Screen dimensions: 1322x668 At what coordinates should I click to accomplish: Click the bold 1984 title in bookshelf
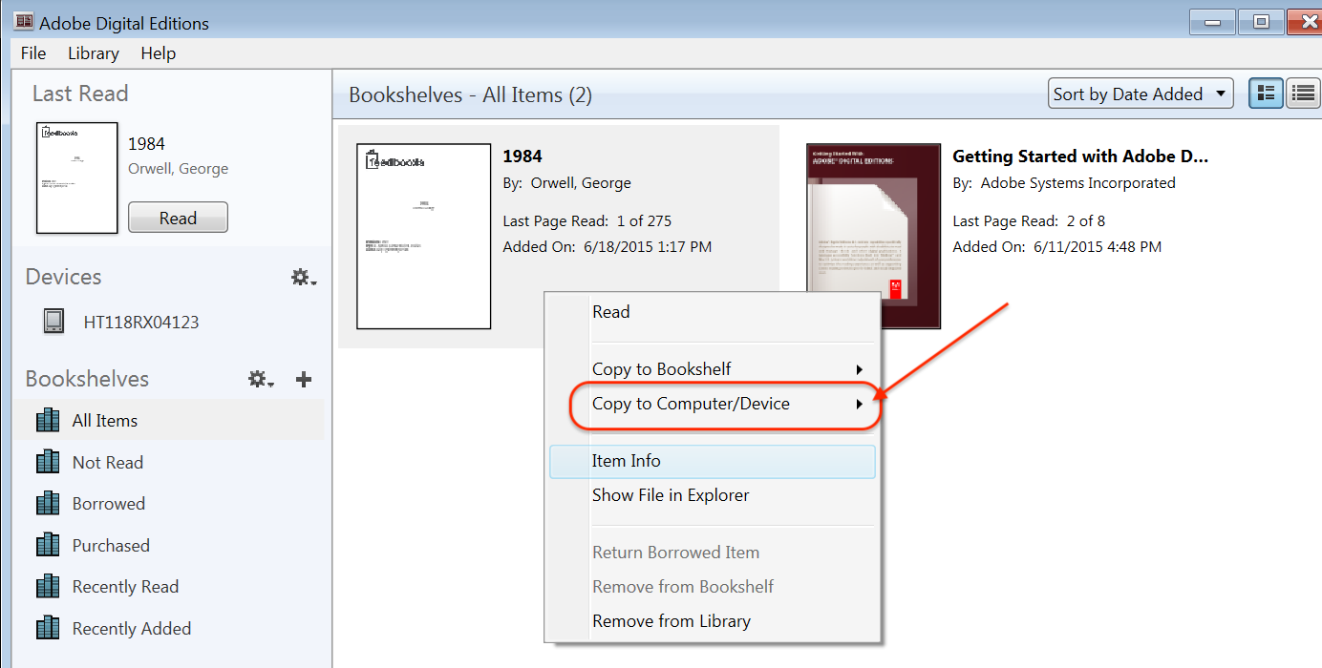coord(522,157)
